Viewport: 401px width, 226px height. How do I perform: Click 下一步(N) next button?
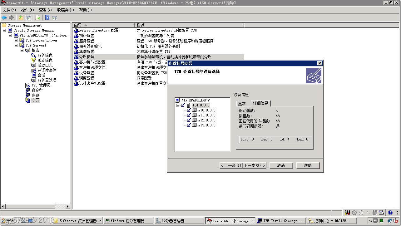[x=255, y=165]
